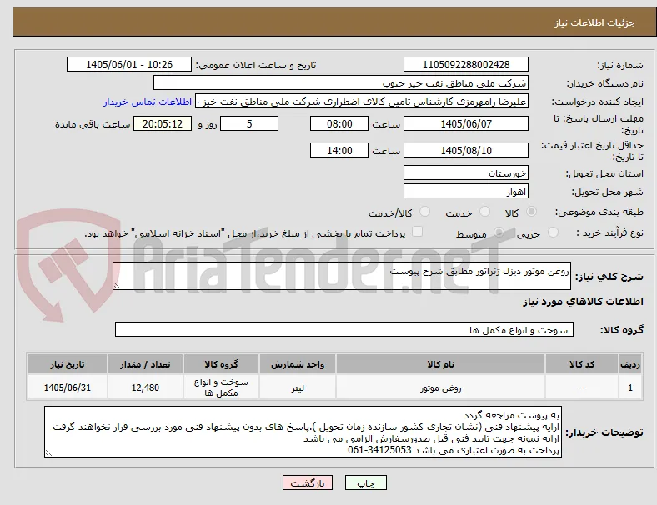Click the توضیحات خریدار resize handle

coord(48,453)
